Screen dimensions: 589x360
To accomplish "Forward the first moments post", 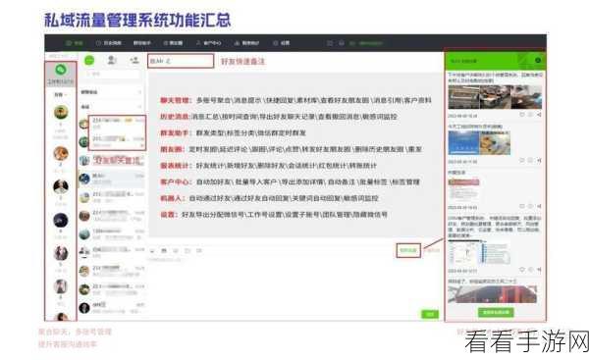I will pos(539,115).
